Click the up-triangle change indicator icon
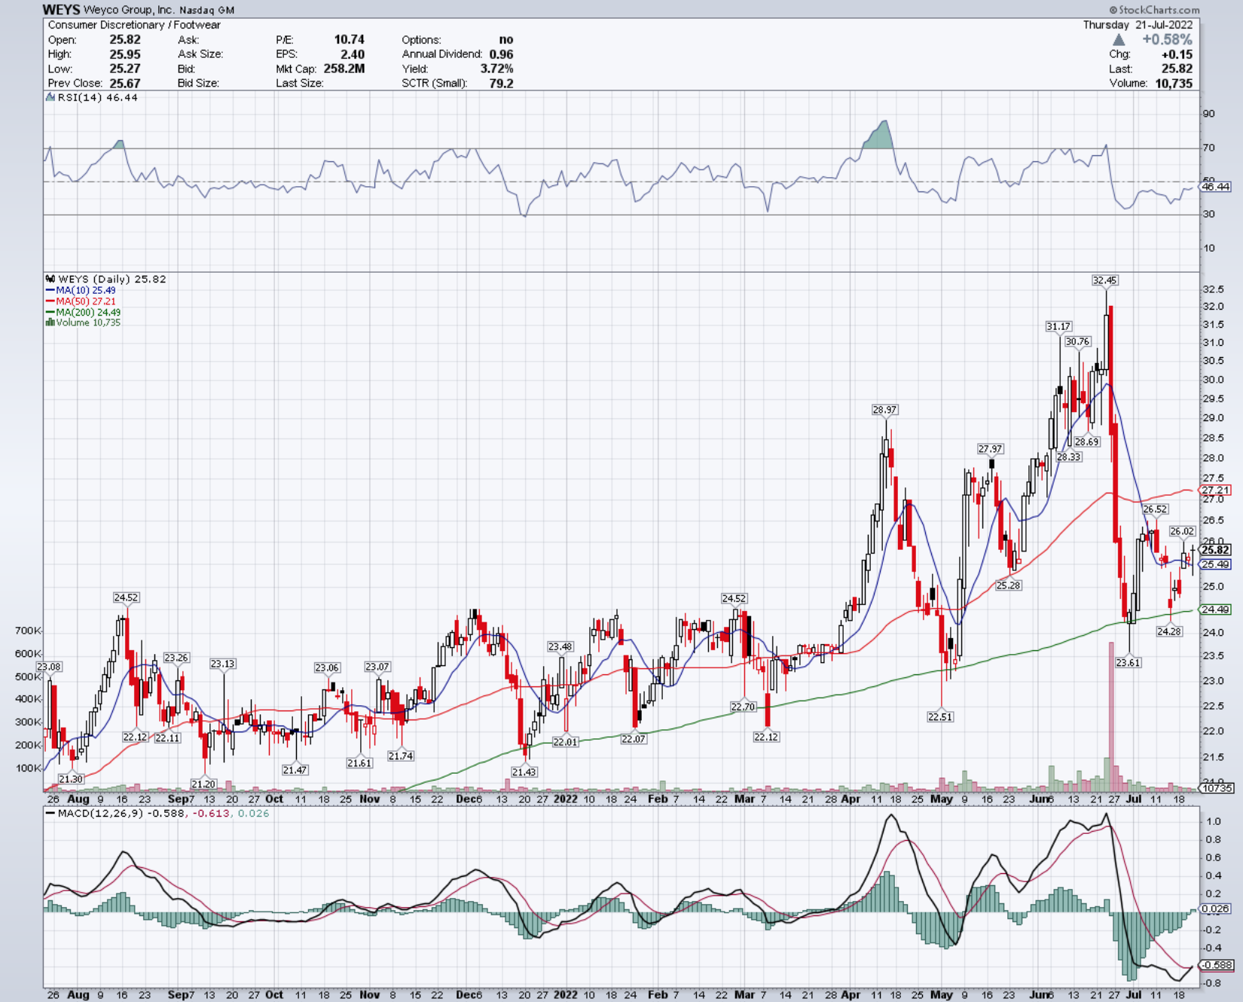Viewport: 1243px width, 1002px height. coord(1119,40)
